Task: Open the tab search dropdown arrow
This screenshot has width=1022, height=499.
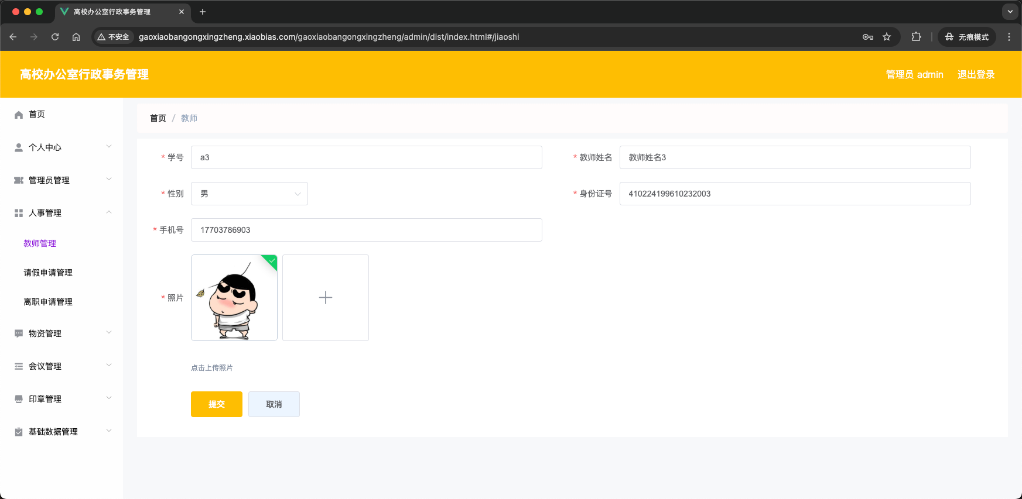Action: 1010,12
